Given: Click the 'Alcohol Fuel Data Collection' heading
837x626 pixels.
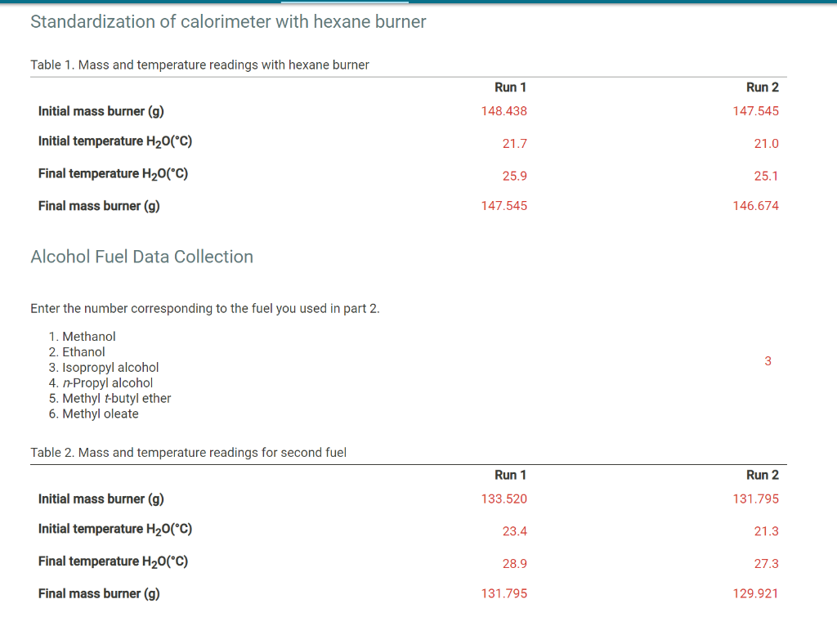Looking at the screenshot, I should click(x=142, y=257).
